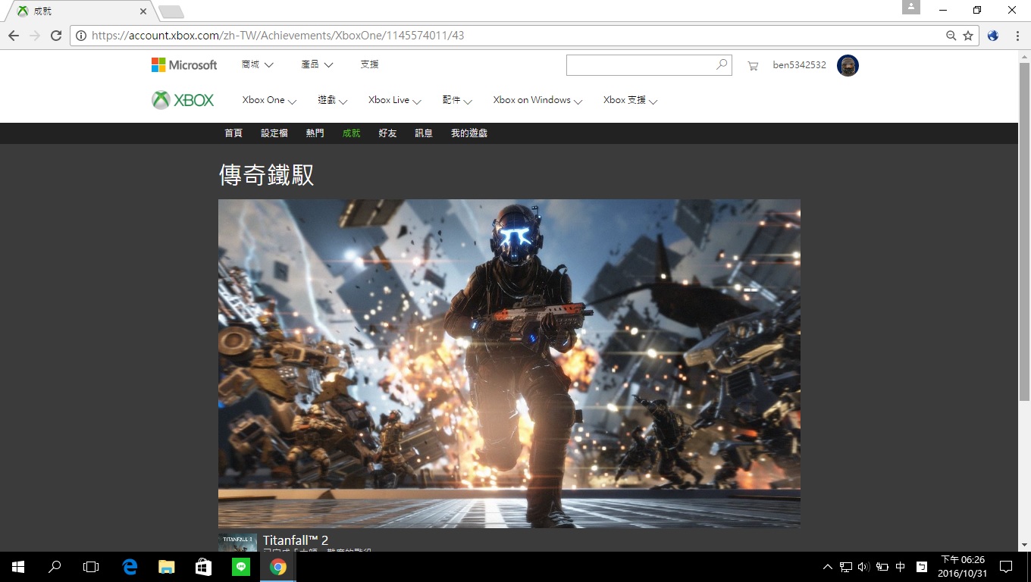Check battery status in system tray
The height and width of the screenshot is (582, 1031).
[882, 567]
